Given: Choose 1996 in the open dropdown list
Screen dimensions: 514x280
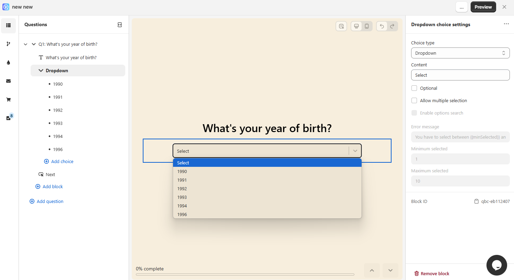Looking at the screenshot, I should [267, 214].
